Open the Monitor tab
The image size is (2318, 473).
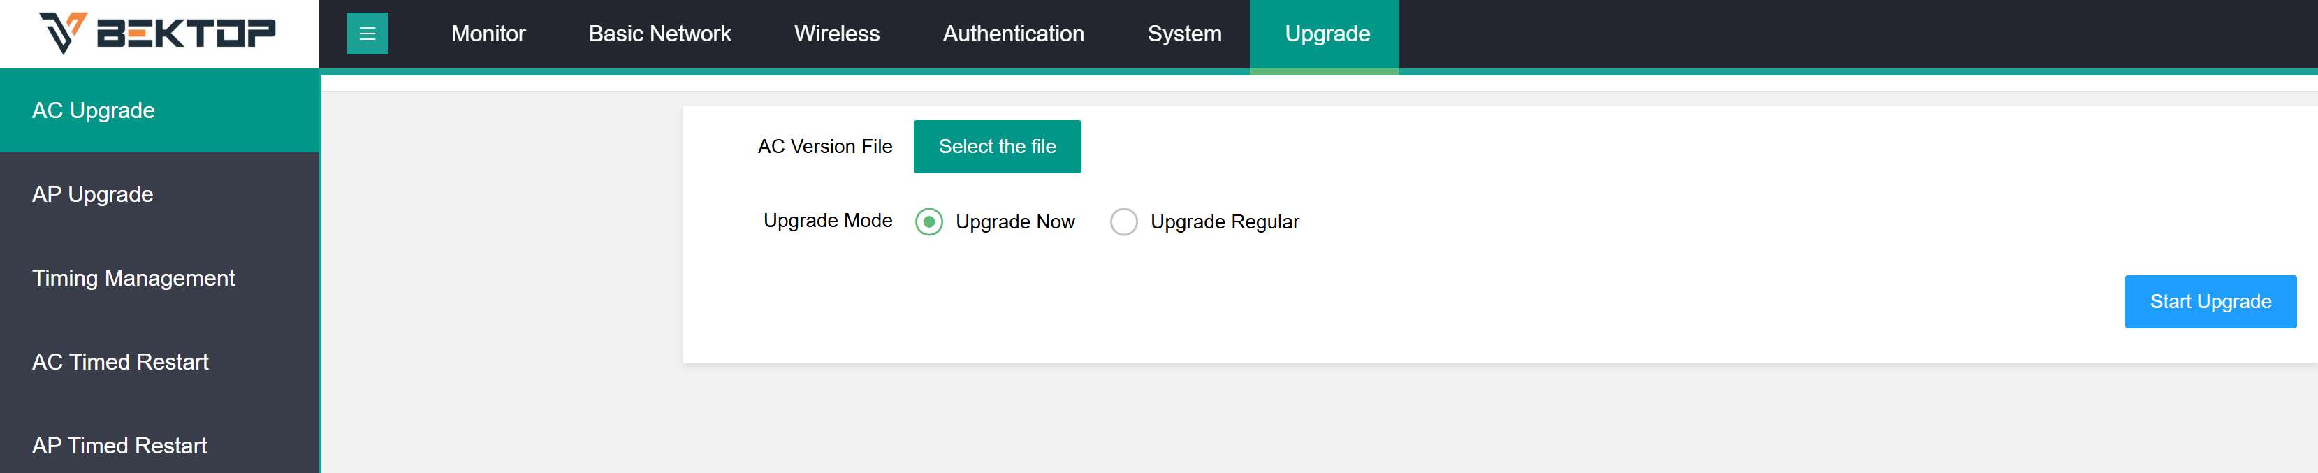coord(488,34)
